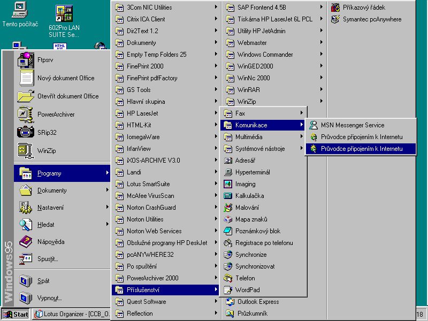Choose Spustit... in the Start menu

pos(62,259)
